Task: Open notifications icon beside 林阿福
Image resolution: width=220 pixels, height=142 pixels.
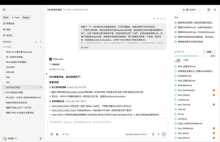Action: coord(41,139)
